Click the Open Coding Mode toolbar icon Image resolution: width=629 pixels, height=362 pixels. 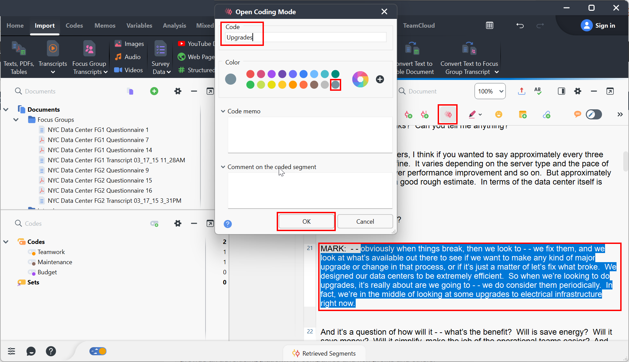click(x=448, y=115)
